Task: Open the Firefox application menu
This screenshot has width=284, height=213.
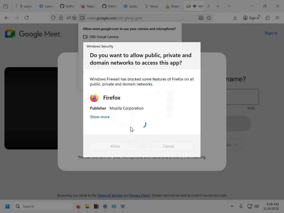Action: coord(277,18)
